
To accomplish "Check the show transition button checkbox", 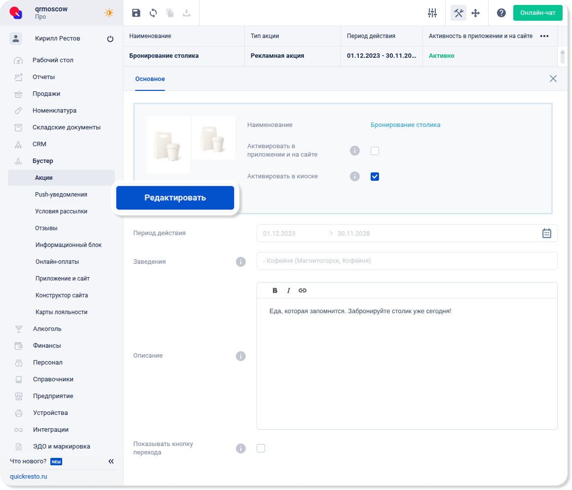I will tap(261, 448).
